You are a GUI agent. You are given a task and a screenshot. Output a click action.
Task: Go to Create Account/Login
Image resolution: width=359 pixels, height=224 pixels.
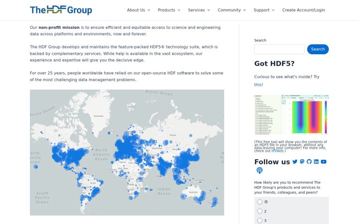(x=304, y=10)
